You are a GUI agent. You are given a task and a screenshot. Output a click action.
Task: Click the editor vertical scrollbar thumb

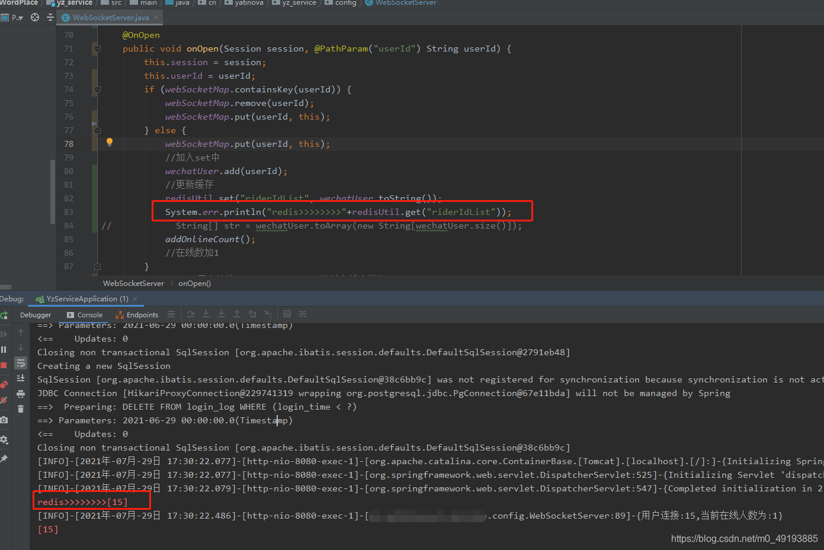pos(53,191)
